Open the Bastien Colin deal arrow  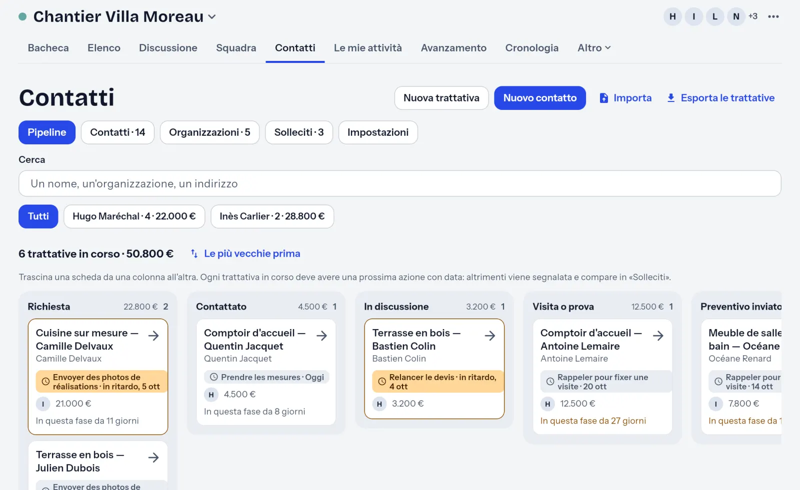(490, 336)
